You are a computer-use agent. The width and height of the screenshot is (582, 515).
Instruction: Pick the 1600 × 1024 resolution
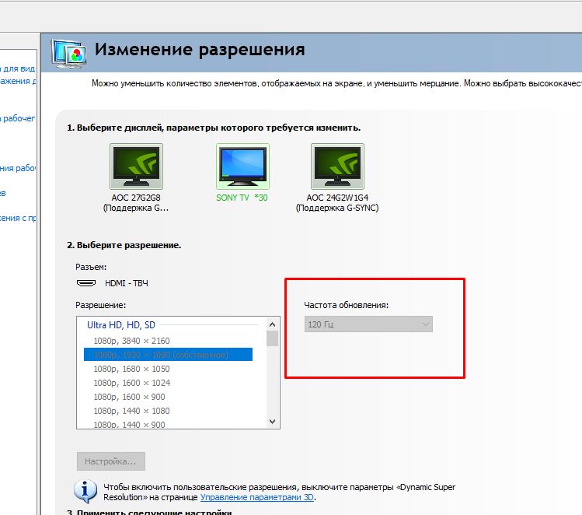(131, 383)
